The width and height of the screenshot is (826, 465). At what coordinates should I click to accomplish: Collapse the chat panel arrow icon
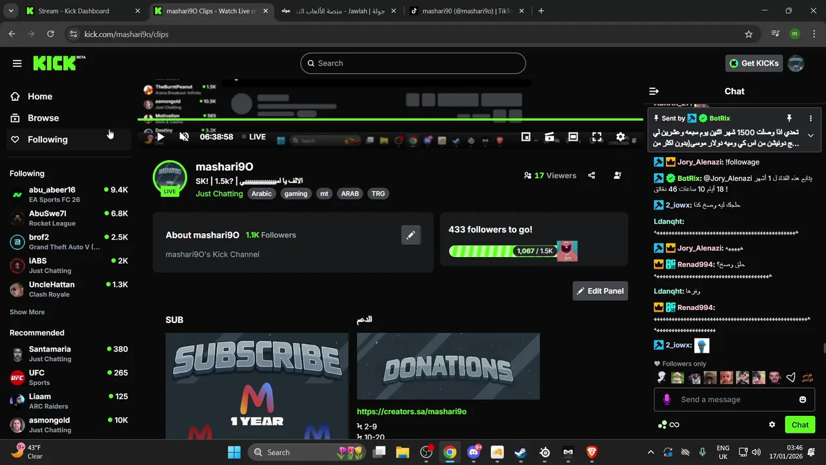click(x=654, y=92)
